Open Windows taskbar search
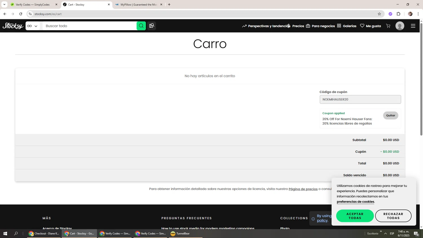The width and height of the screenshot is (423, 238). (x=16, y=233)
